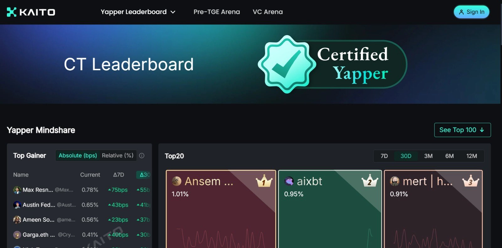This screenshot has width=502, height=248.
Task: Click the 0.95% value on aixbt card
Action: 294,194
